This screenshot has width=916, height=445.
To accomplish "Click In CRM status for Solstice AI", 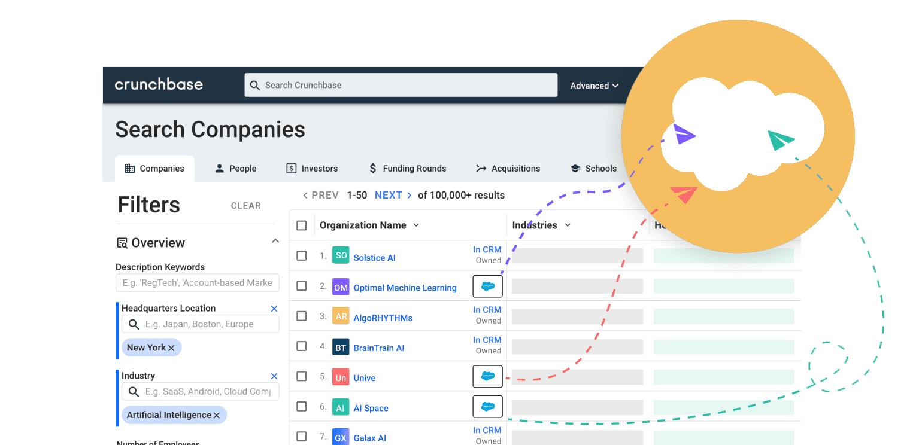I will point(487,249).
